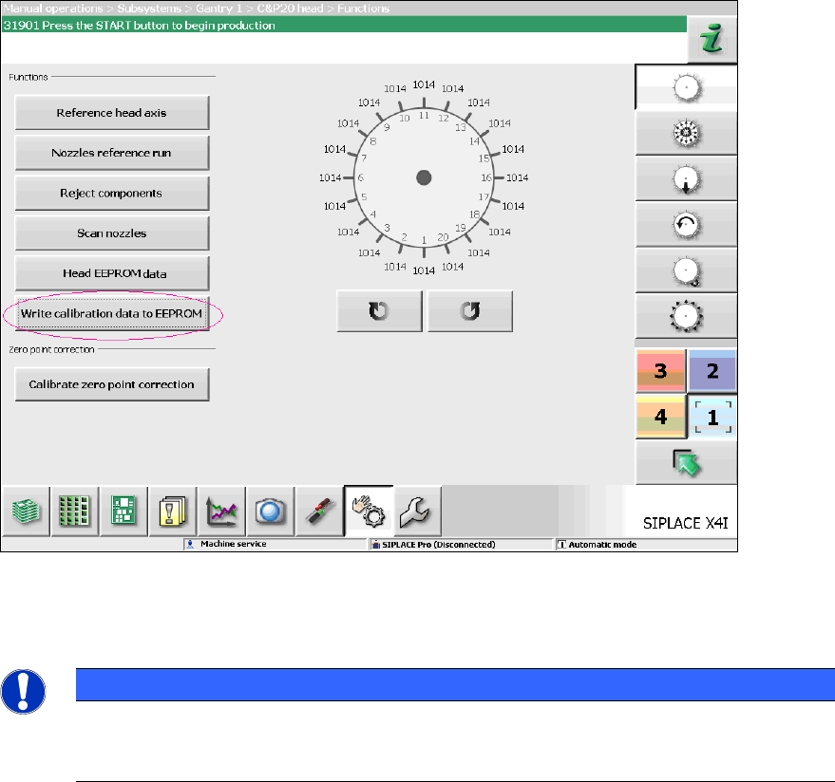Image resolution: width=835 pixels, height=782 pixels.
Task: Click the green arrow return icon
Action: pyautogui.click(x=687, y=463)
